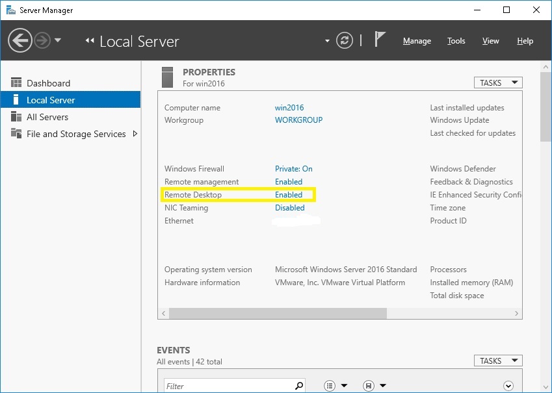The height and width of the screenshot is (393, 552).
Task: Click the Processors label
Action: click(x=448, y=270)
